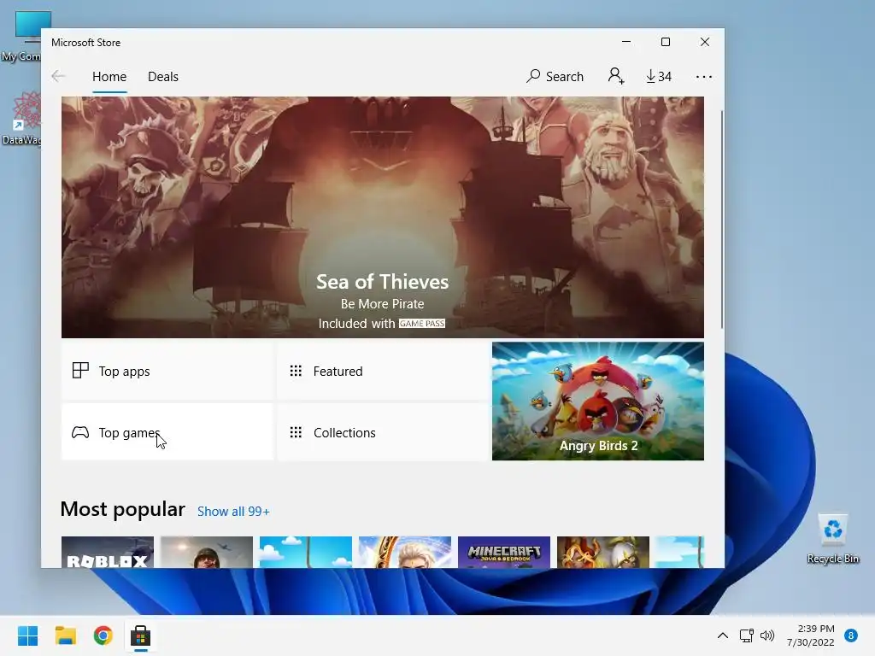Open the Roblox game thumbnail
The height and width of the screenshot is (656, 875).
pos(107,553)
